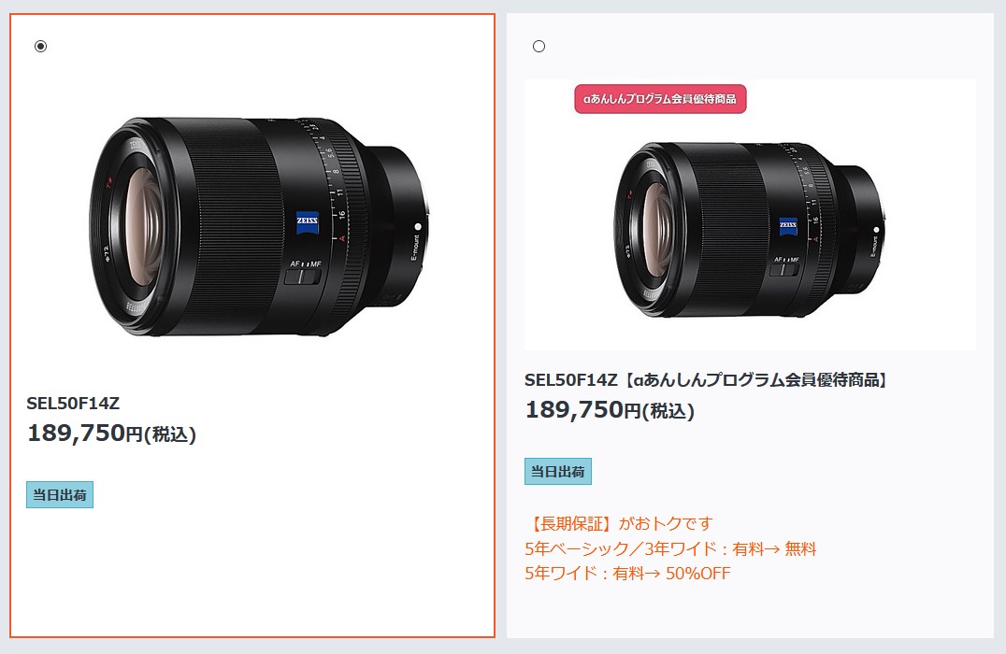The width and height of the screenshot is (1006, 654).
Task: Click the 5年ワイド 50%OFF line
Action: (x=627, y=574)
